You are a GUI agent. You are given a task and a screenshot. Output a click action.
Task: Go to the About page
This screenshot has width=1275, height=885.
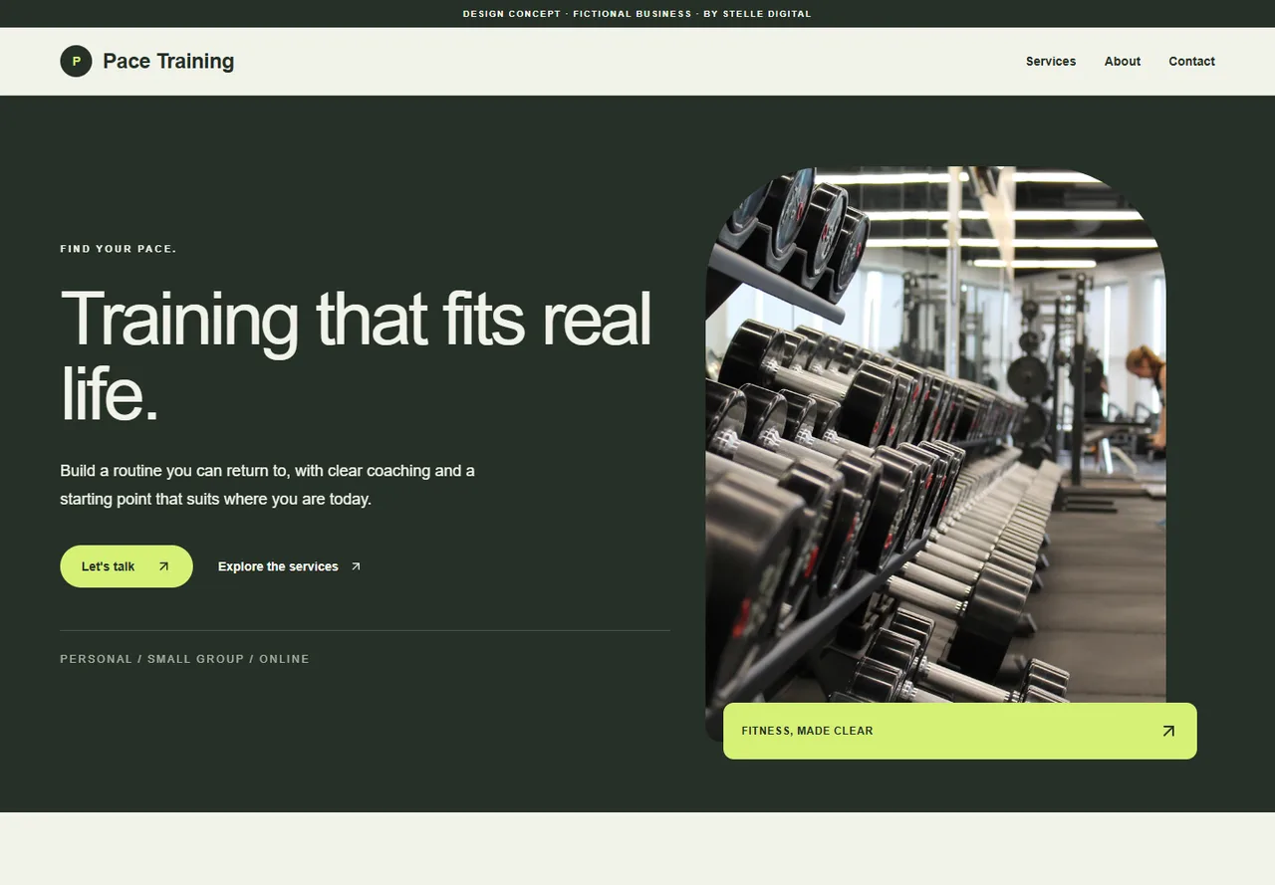coord(1122,62)
